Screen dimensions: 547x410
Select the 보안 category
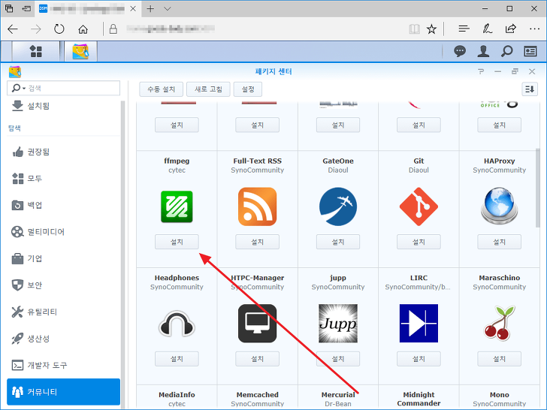coord(63,285)
